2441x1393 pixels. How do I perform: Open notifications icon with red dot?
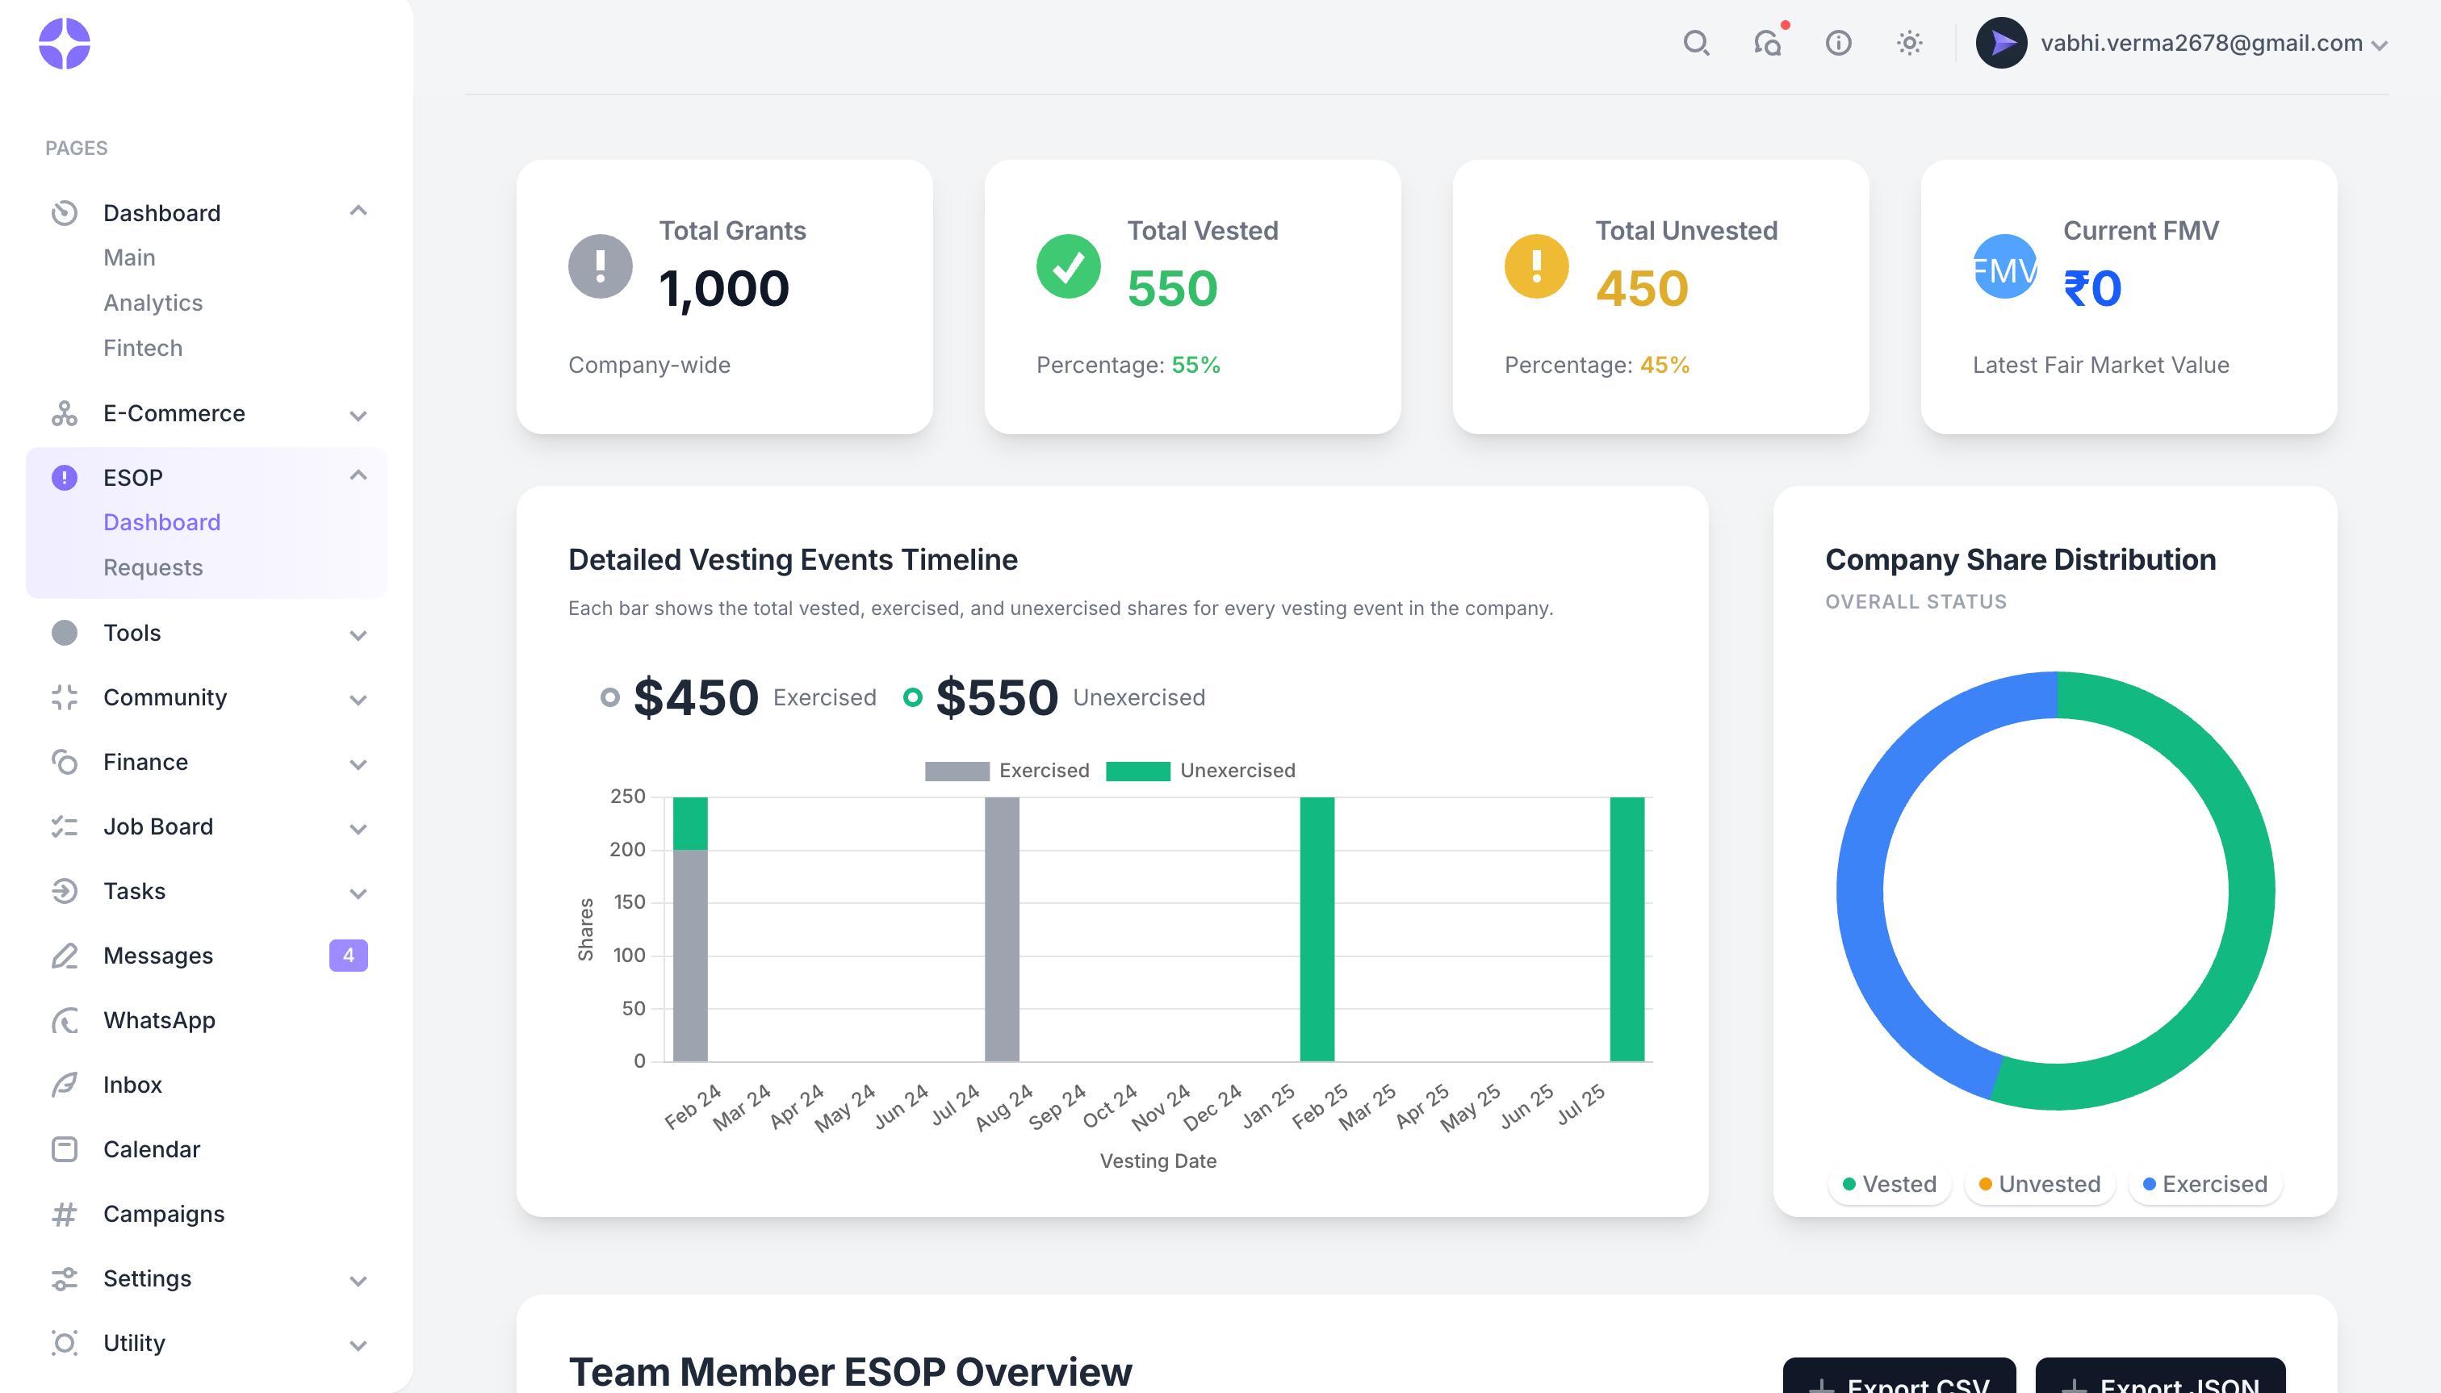(1767, 43)
